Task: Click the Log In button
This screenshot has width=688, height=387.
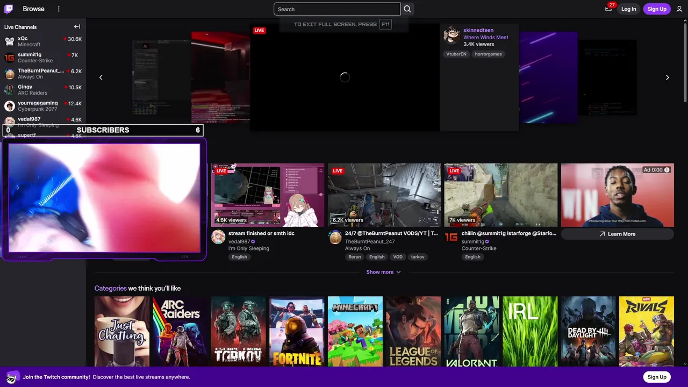Action: pos(628,9)
